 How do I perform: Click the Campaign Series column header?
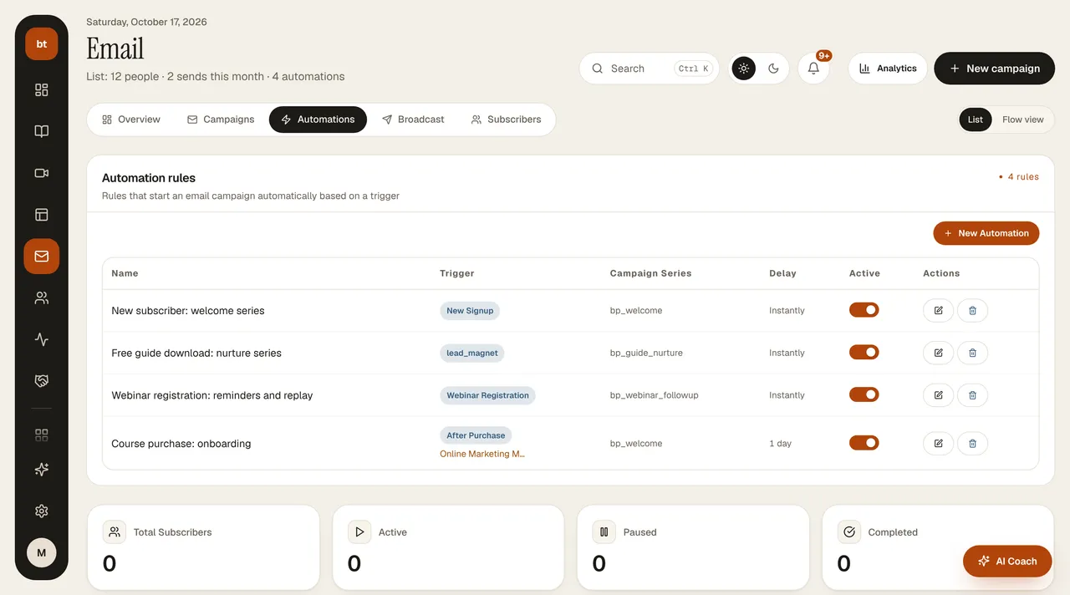(650, 273)
